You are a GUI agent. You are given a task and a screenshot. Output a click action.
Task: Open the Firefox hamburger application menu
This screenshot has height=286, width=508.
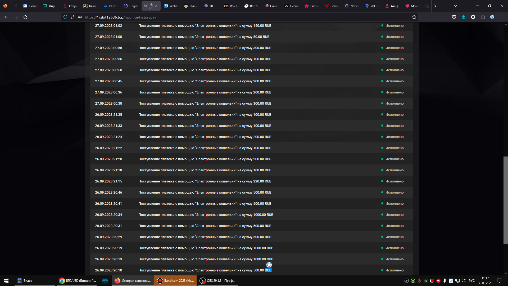(x=501, y=17)
